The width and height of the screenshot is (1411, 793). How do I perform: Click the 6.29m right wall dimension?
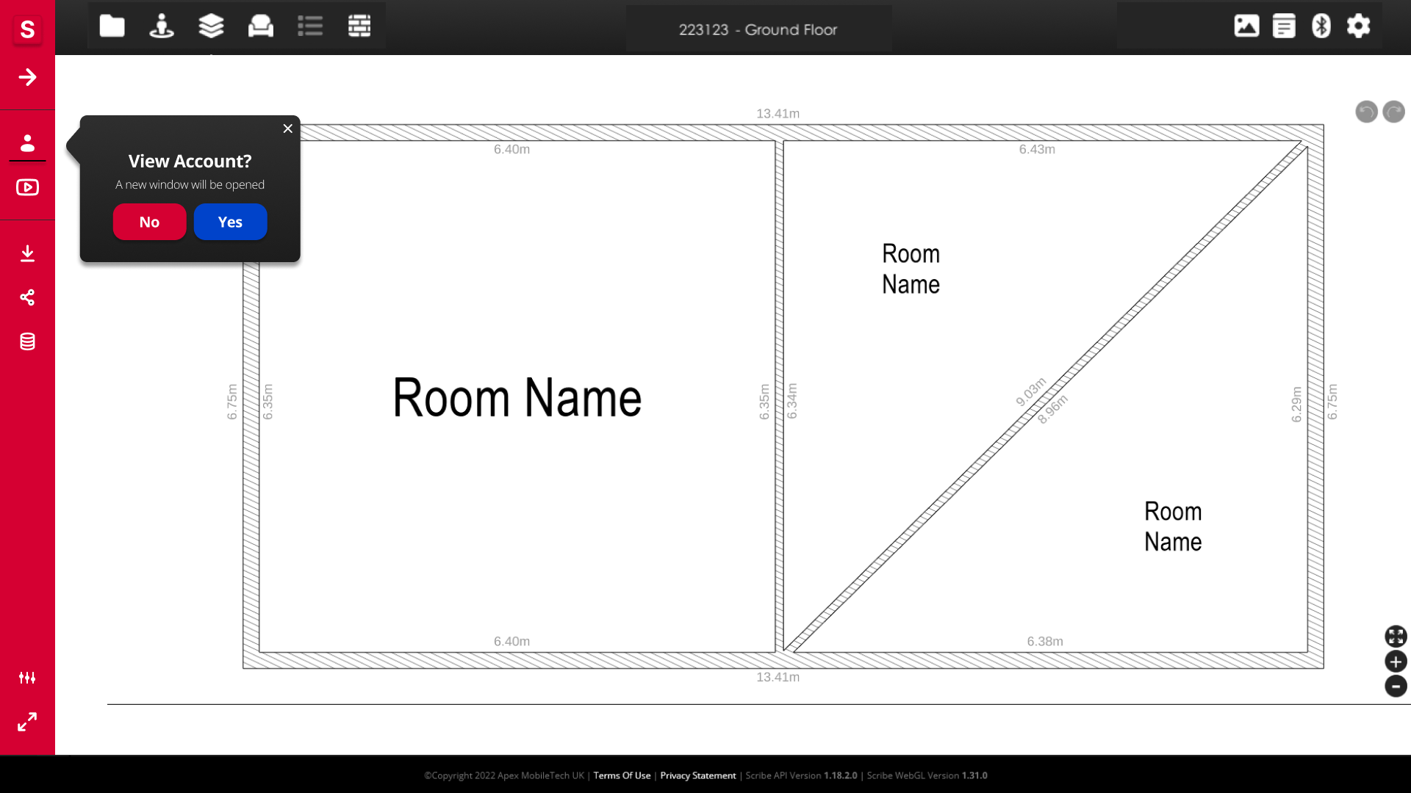click(1296, 405)
